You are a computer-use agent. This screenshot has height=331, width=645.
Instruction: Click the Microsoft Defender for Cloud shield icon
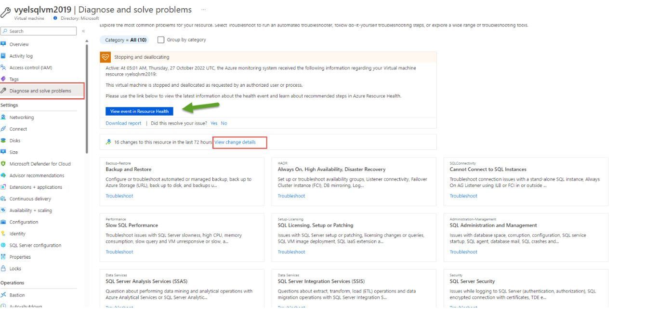4,164
